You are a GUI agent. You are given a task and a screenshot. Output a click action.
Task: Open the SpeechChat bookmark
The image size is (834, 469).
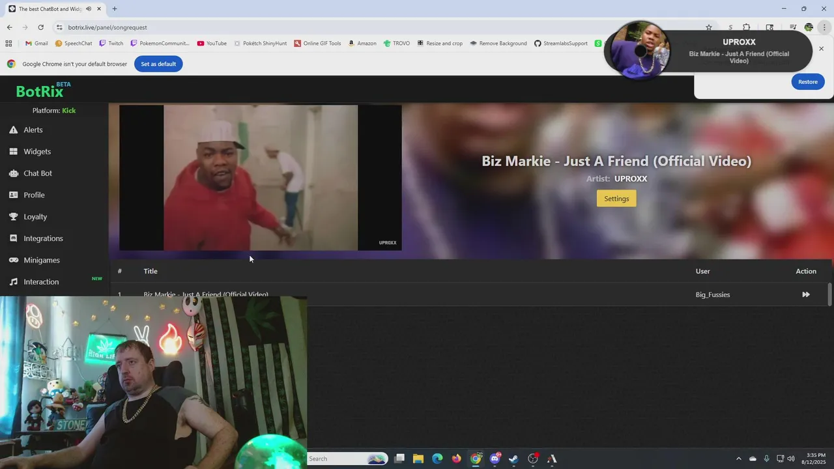coord(74,43)
